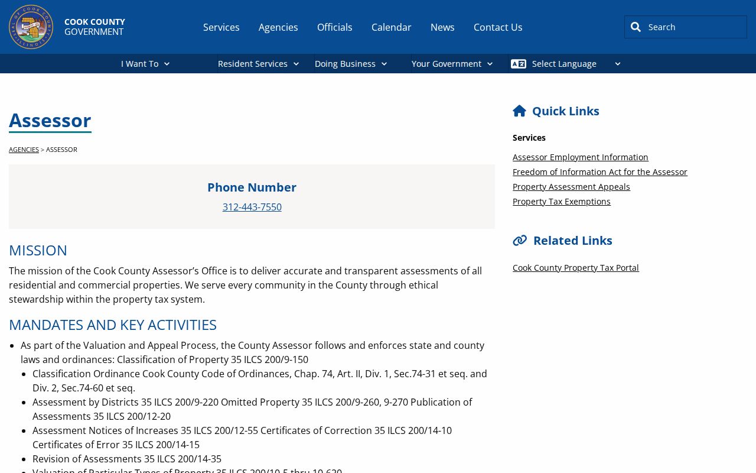Click the Assessment by Districts bullet item
Screen dimensions: 756x473
point(252,409)
